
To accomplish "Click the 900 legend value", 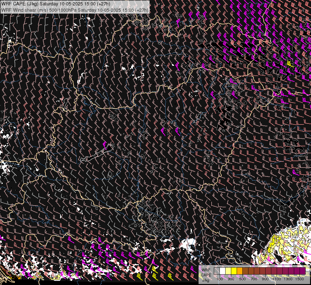I will (x=265, y=279).
